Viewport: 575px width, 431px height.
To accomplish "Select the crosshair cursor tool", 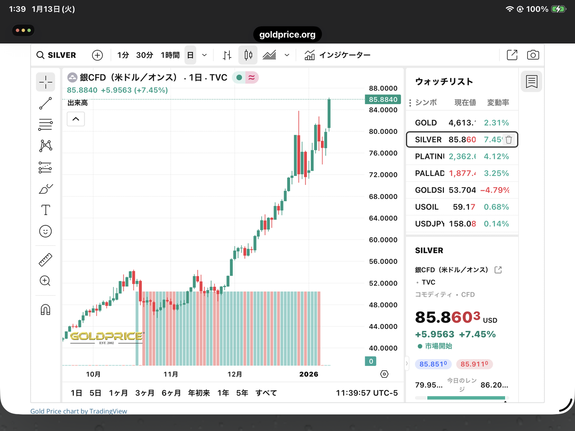I will pyautogui.click(x=45, y=82).
